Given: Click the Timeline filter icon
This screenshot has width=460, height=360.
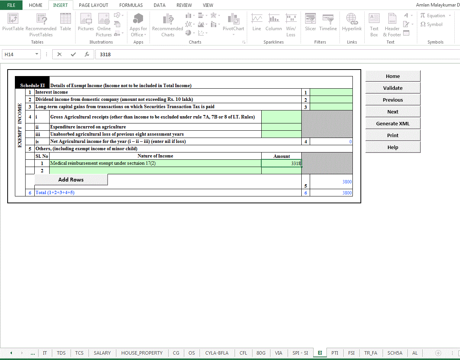Looking at the screenshot, I should pyautogui.click(x=328, y=22).
